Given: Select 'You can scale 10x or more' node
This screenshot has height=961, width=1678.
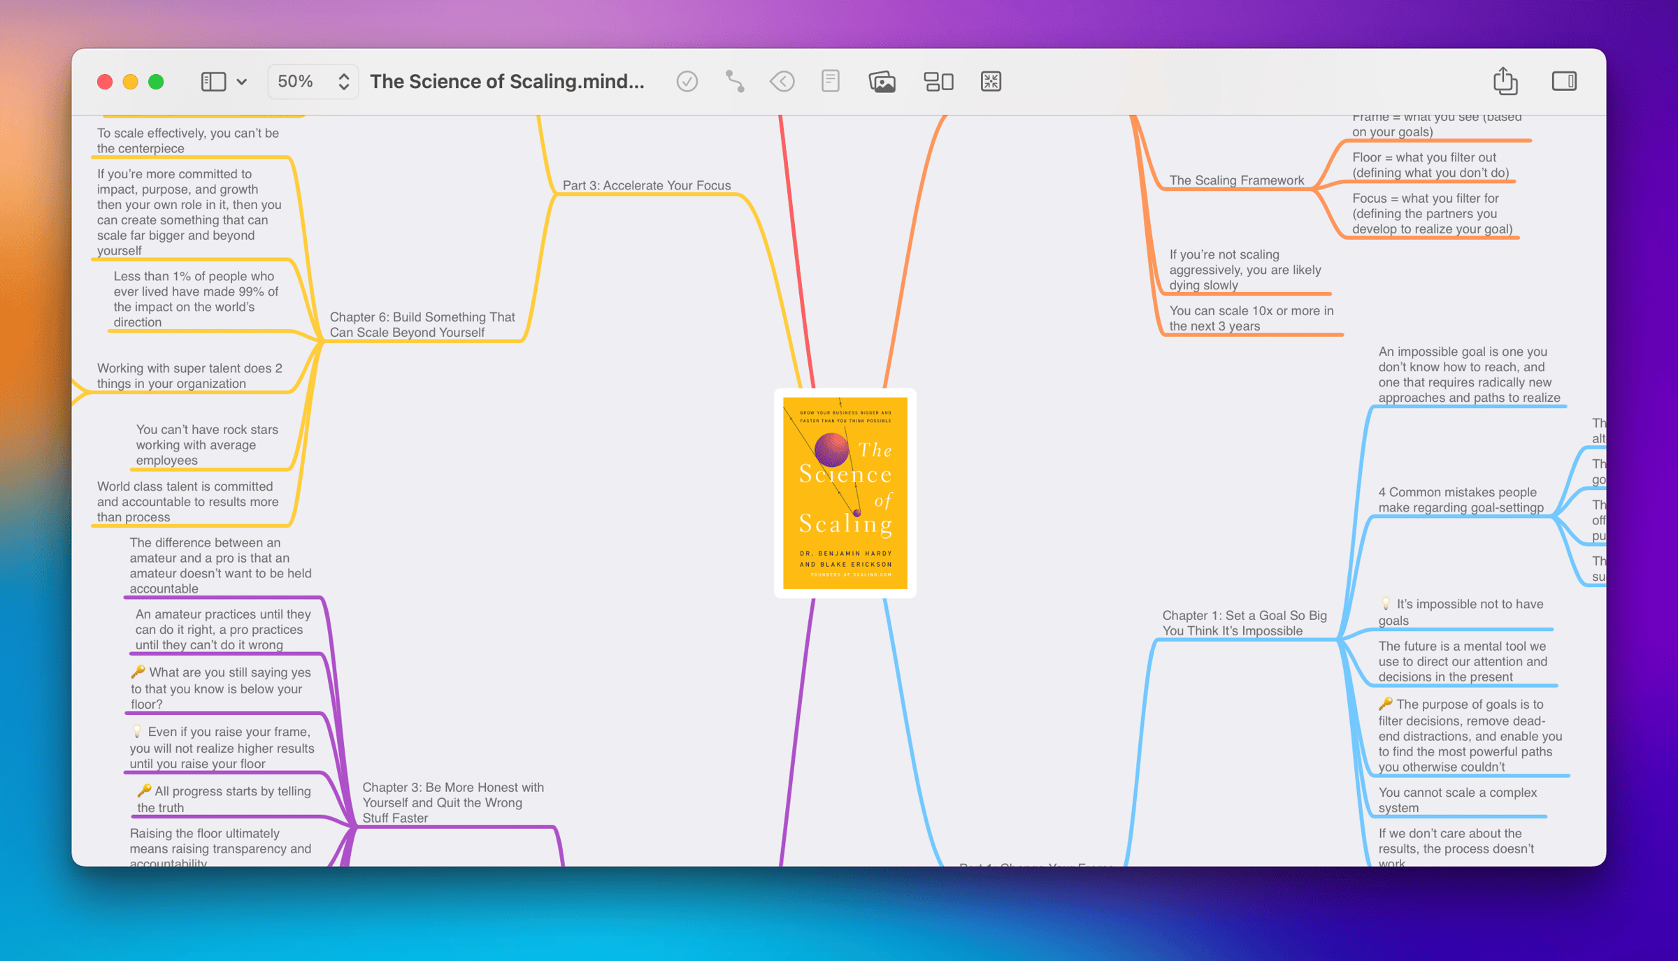Looking at the screenshot, I should coord(1251,318).
